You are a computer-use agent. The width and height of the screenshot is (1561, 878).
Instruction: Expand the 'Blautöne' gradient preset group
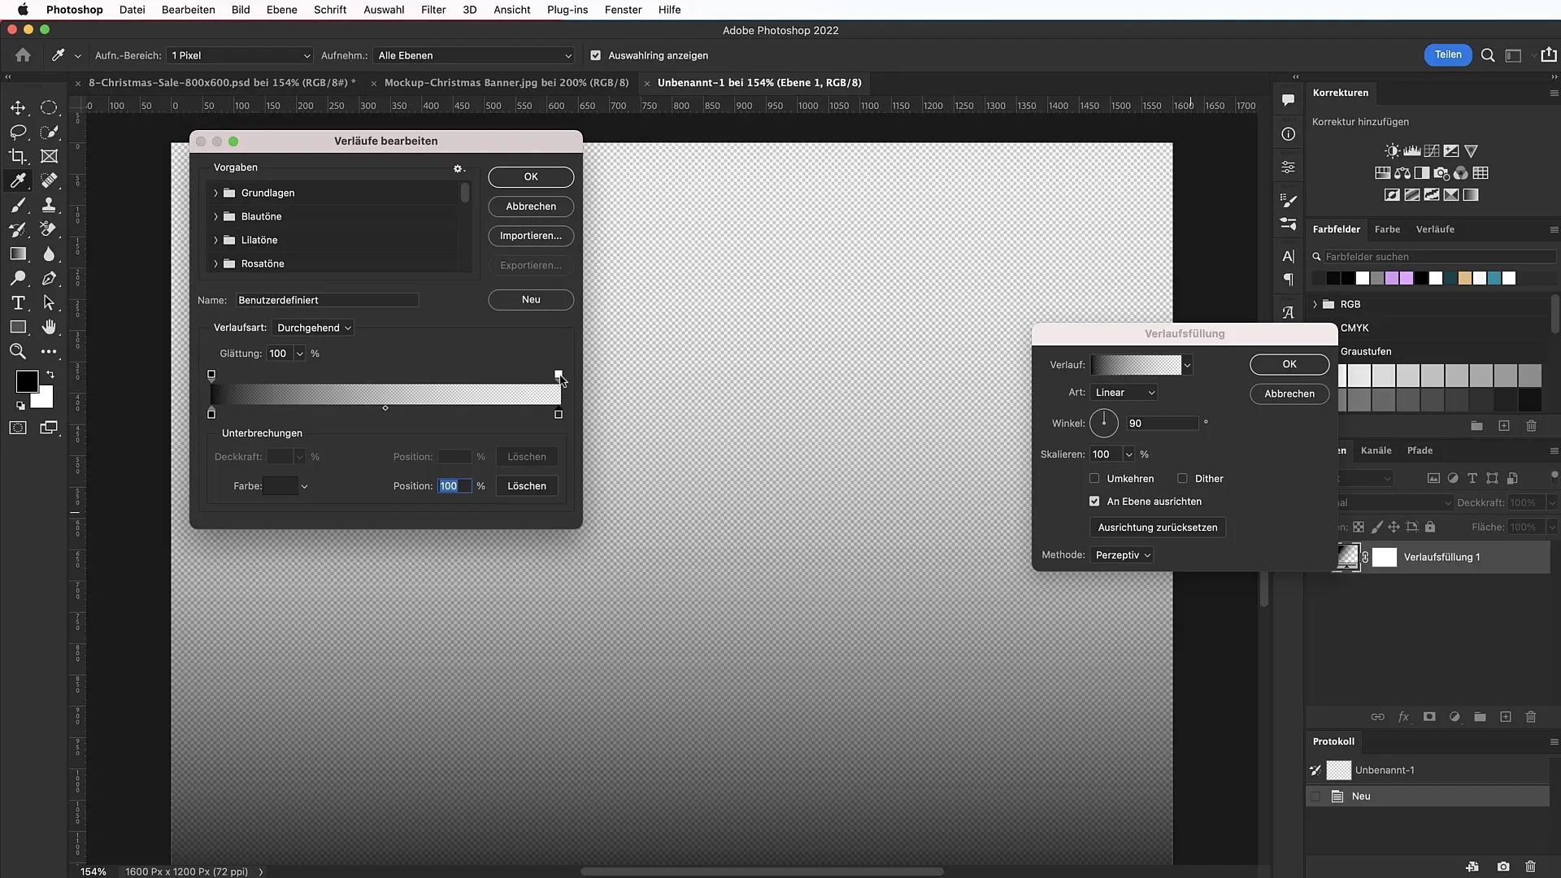coord(216,215)
